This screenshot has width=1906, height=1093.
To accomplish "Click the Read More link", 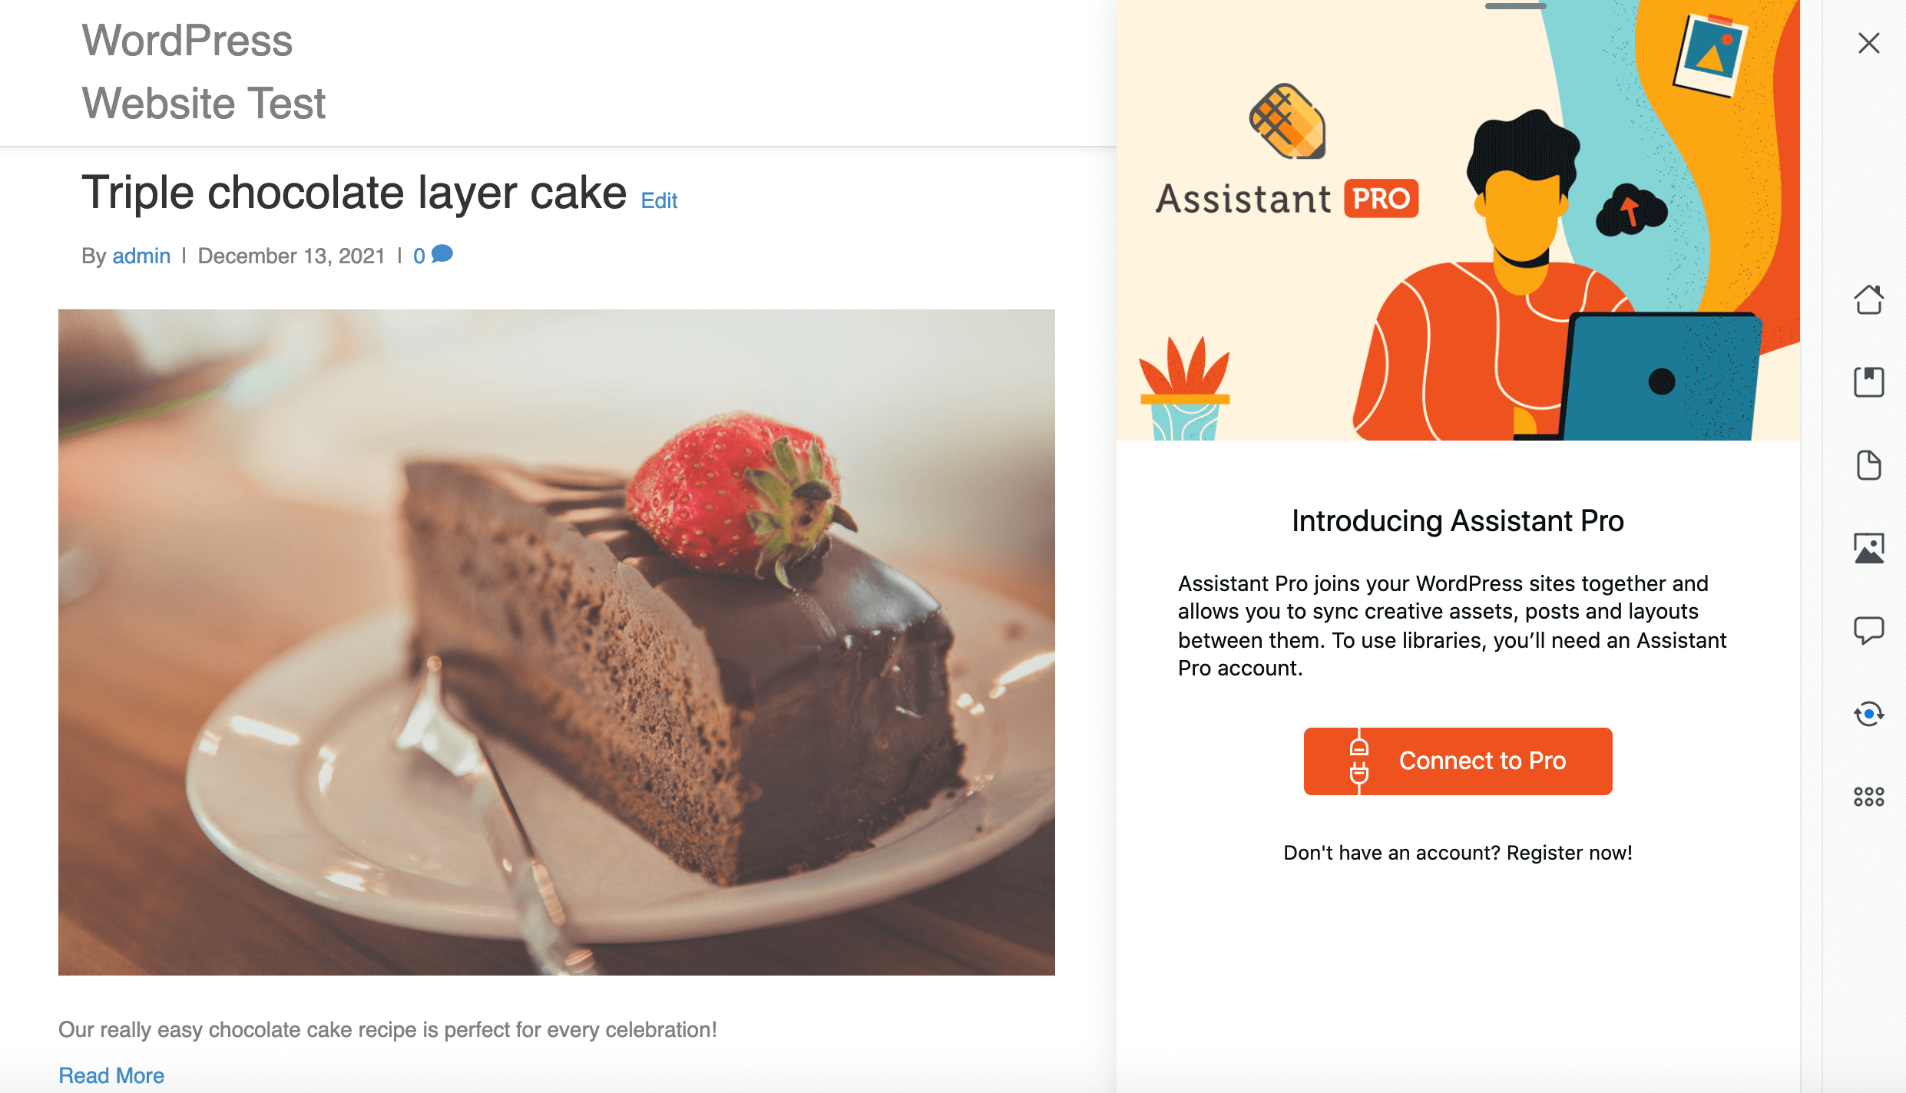I will coord(111,1073).
